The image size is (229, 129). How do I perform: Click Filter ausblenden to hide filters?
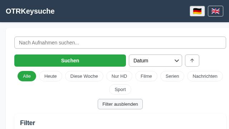coord(120,104)
